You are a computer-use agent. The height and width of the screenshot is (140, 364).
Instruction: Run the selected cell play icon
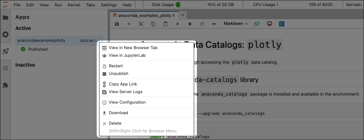click(x=178, y=24)
